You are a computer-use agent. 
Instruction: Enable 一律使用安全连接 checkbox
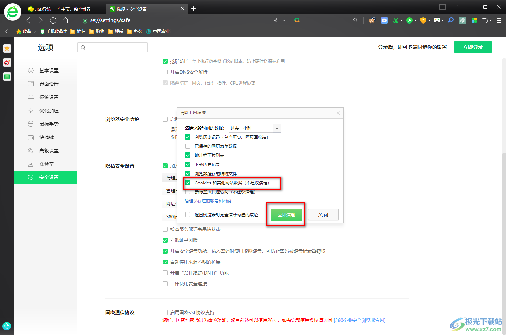pos(165,284)
